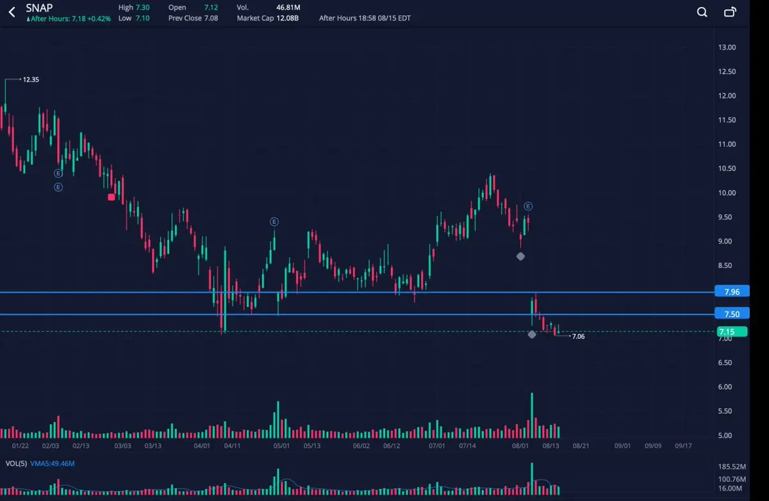Tap the tallest volume bar near 08/01
The height and width of the screenshot is (501, 769).
pos(532,416)
